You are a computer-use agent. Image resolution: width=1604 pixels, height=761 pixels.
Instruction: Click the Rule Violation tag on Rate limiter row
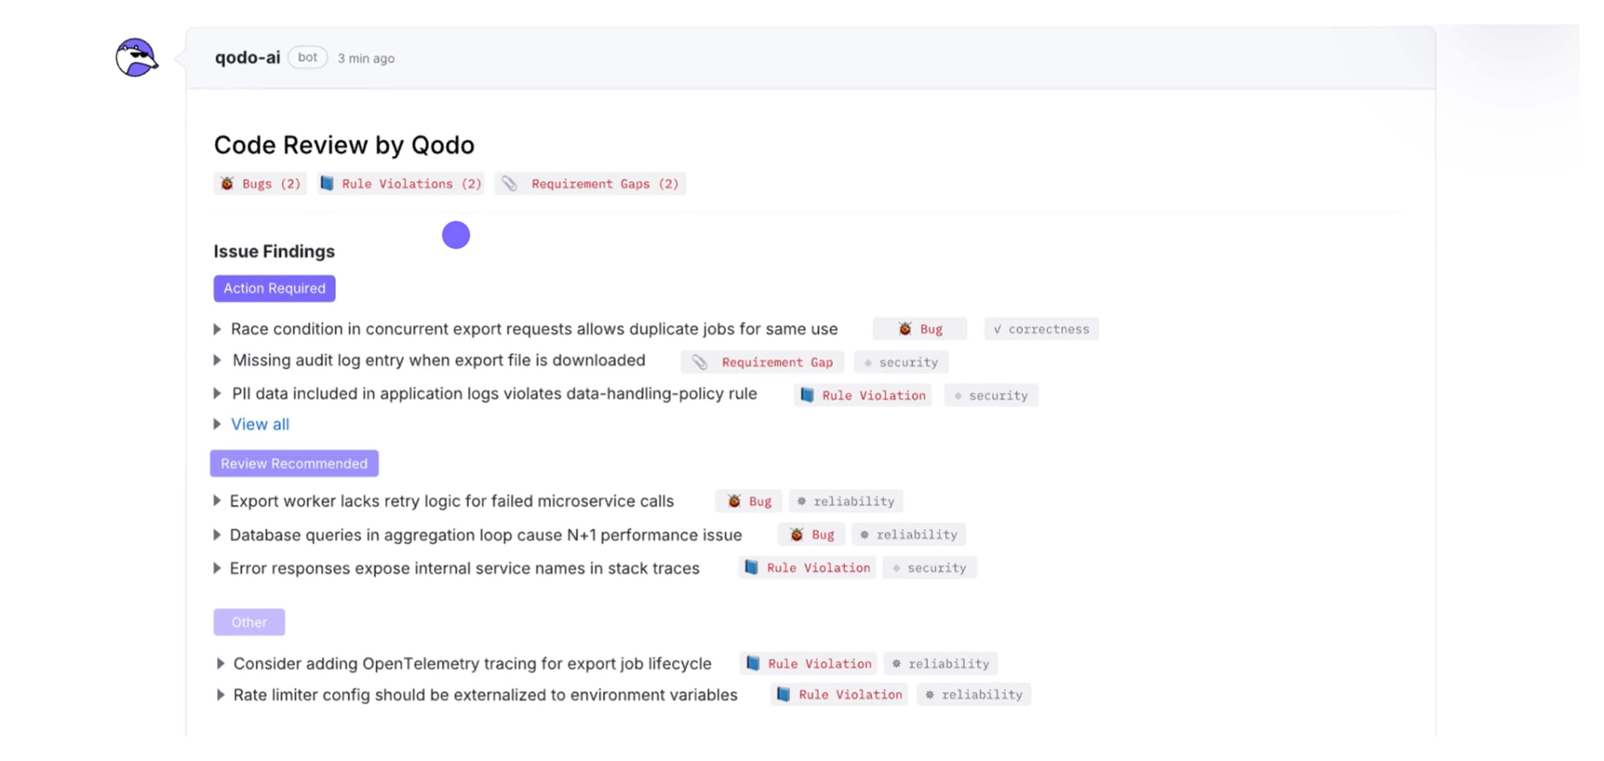[840, 694]
